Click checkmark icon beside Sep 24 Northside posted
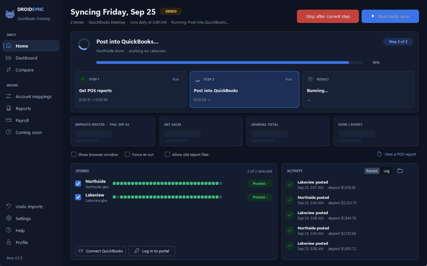The image size is (427, 266). (x=290, y=230)
